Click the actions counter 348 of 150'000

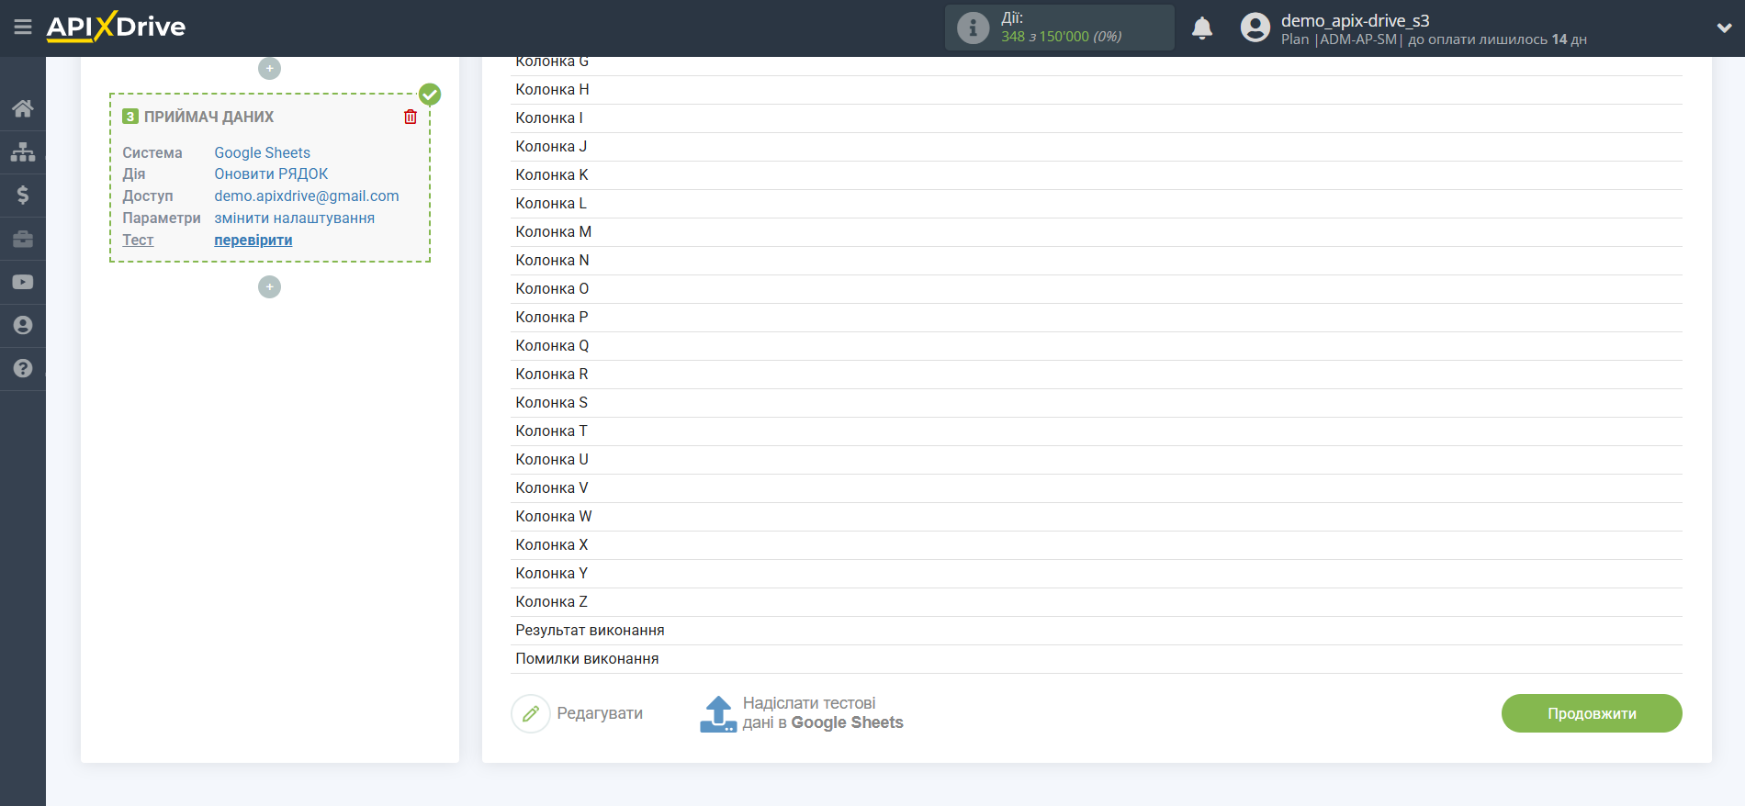pos(1061,37)
